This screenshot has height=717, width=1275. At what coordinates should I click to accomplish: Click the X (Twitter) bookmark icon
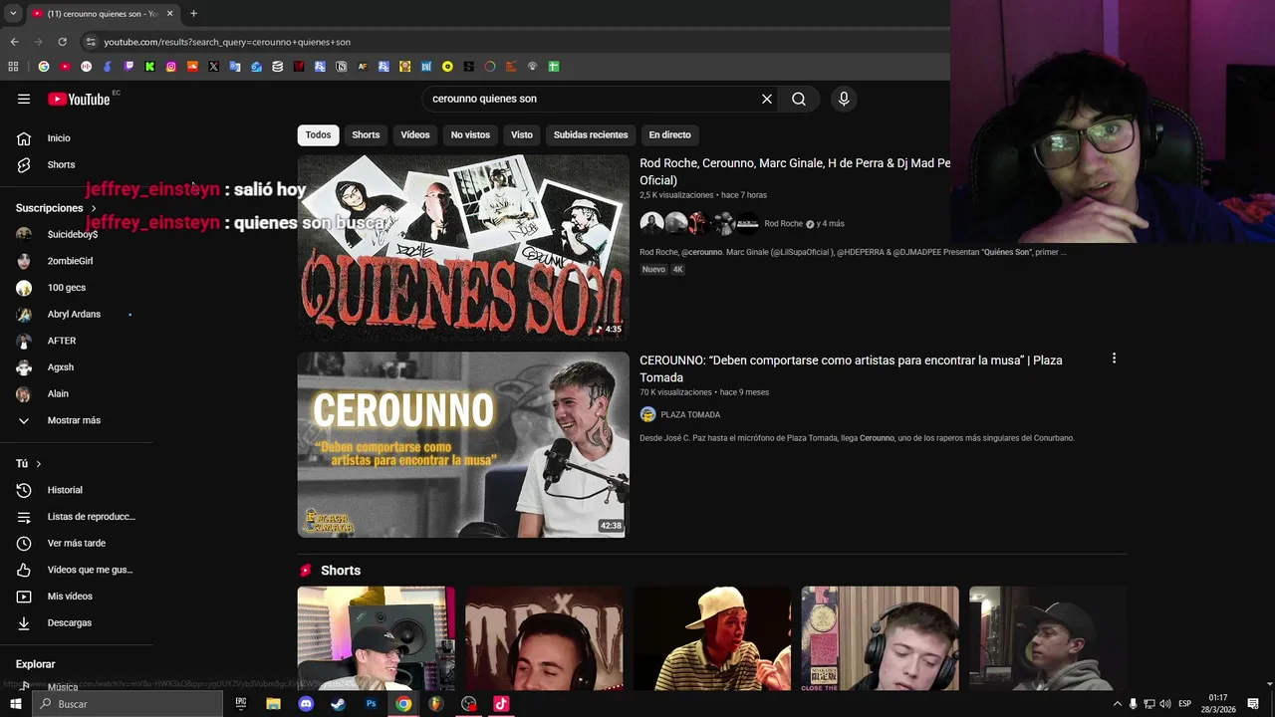point(213,67)
